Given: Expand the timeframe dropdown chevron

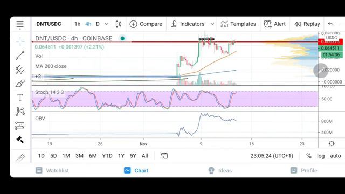Looking at the screenshot, I should coord(107,24).
